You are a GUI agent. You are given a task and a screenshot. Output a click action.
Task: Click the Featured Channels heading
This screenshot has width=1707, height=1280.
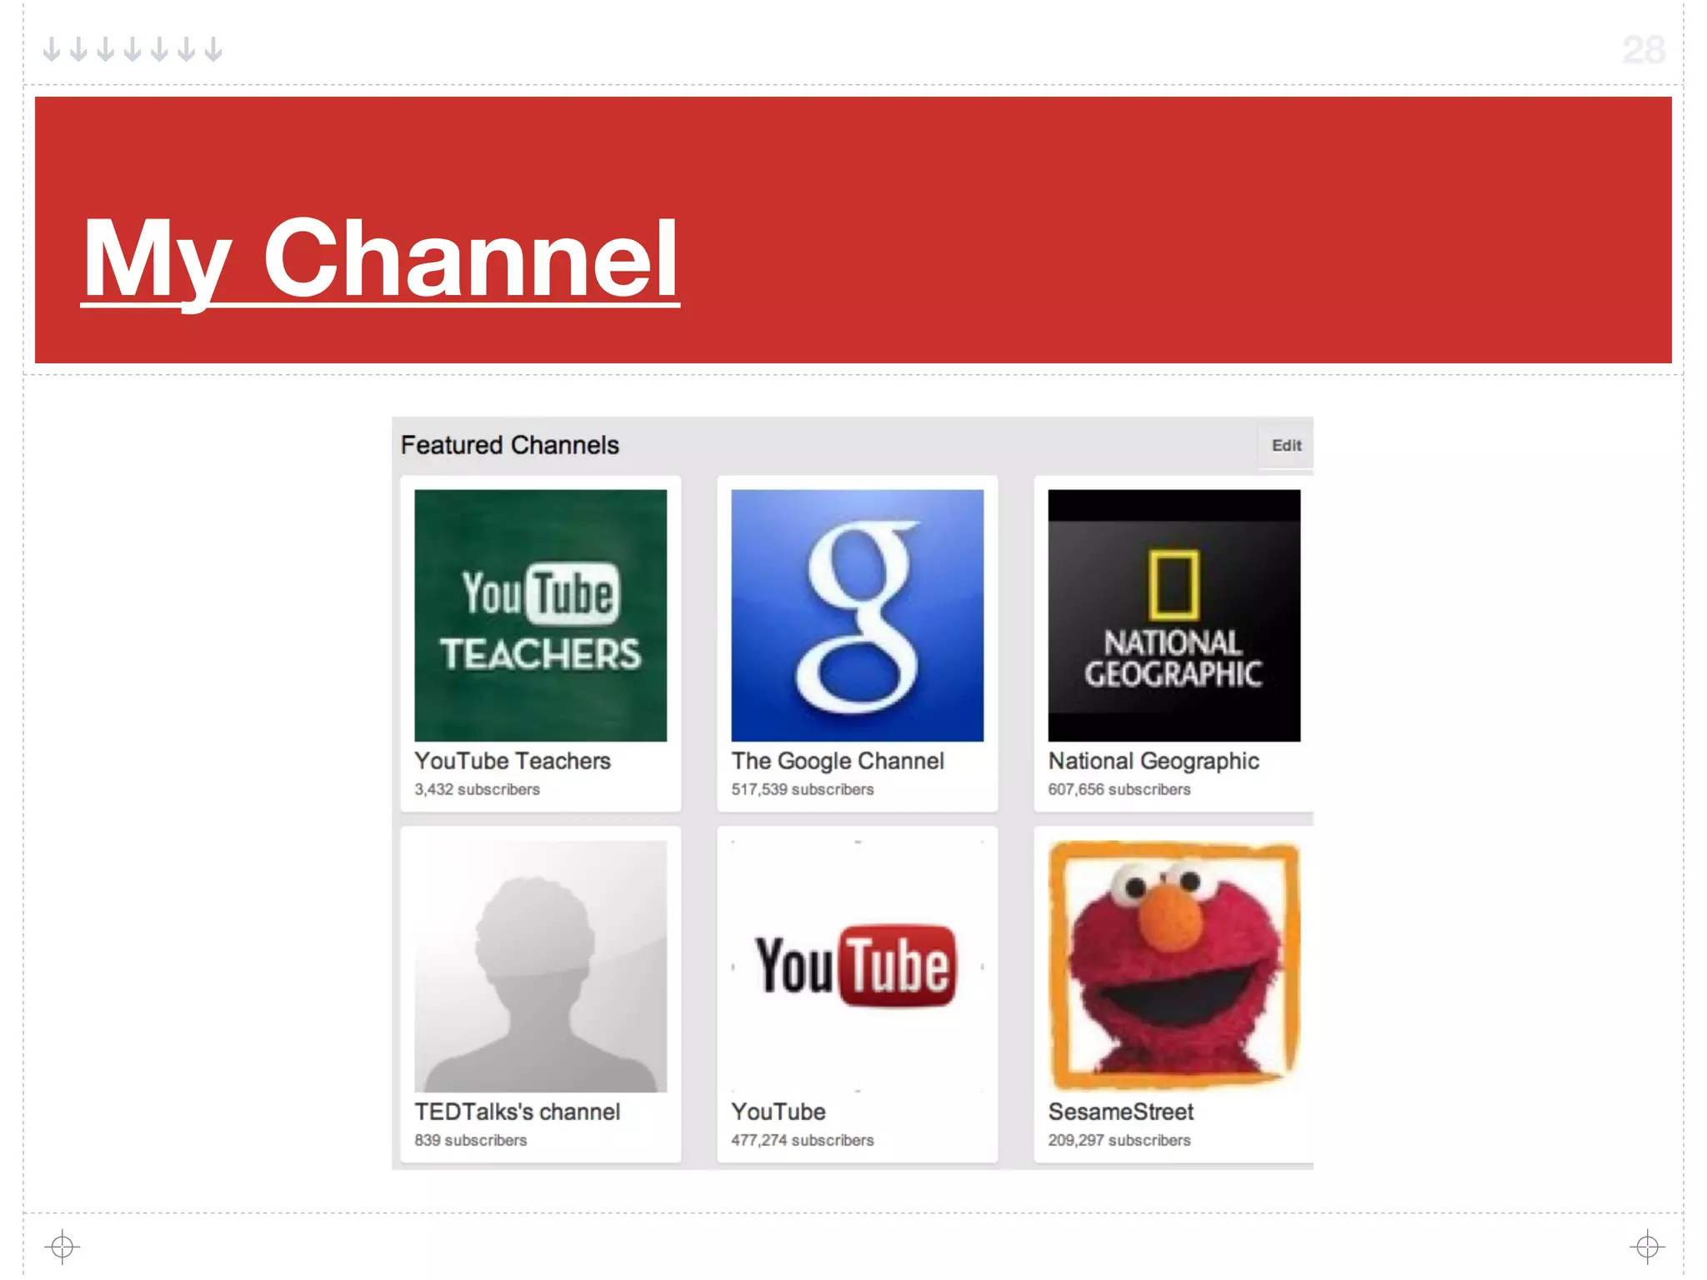(510, 445)
